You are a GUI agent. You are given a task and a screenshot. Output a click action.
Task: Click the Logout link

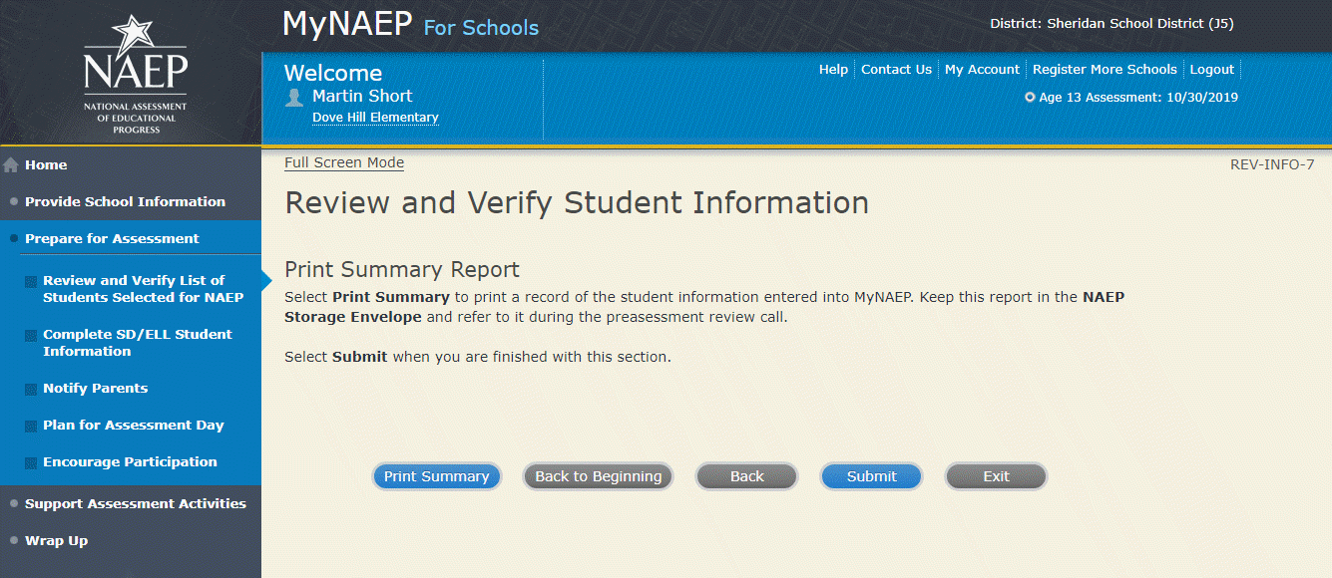click(x=1211, y=70)
